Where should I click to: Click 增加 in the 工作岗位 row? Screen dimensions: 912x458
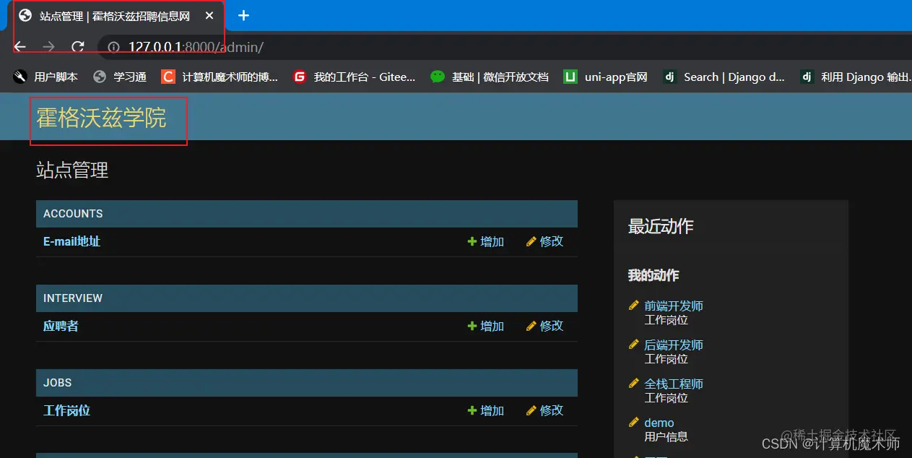[486, 410]
